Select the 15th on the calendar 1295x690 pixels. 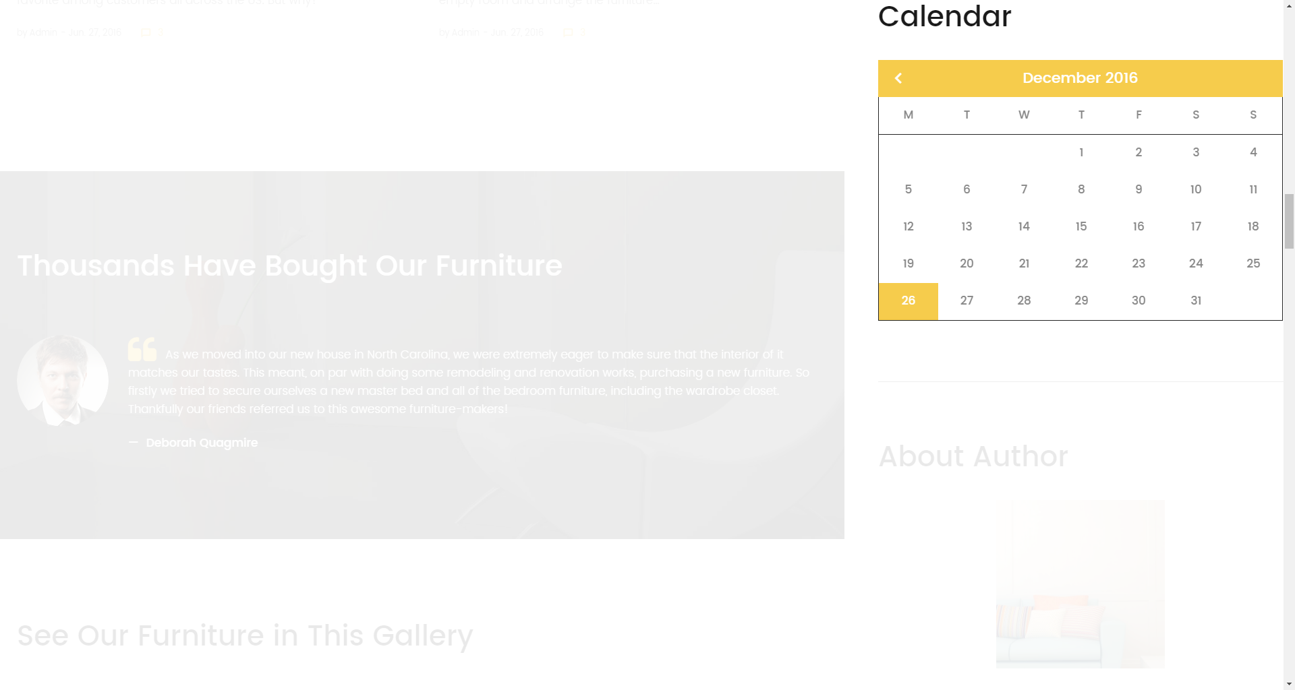tap(1081, 226)
